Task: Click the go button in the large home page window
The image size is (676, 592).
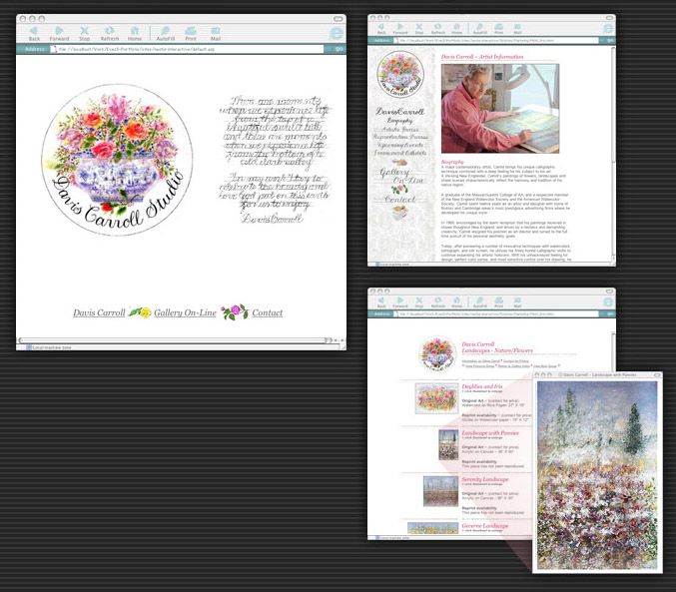Action: (x=338, y=49)
